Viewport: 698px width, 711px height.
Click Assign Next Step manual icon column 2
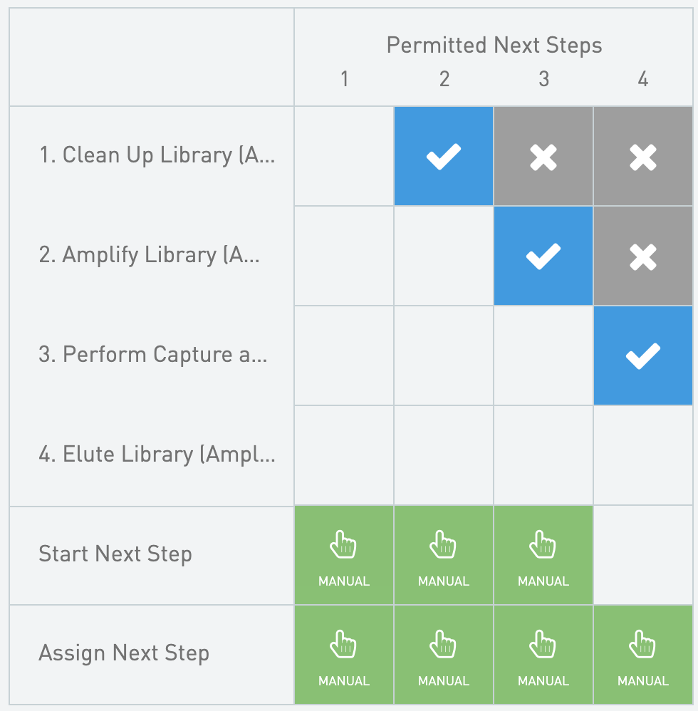(443, 655)
